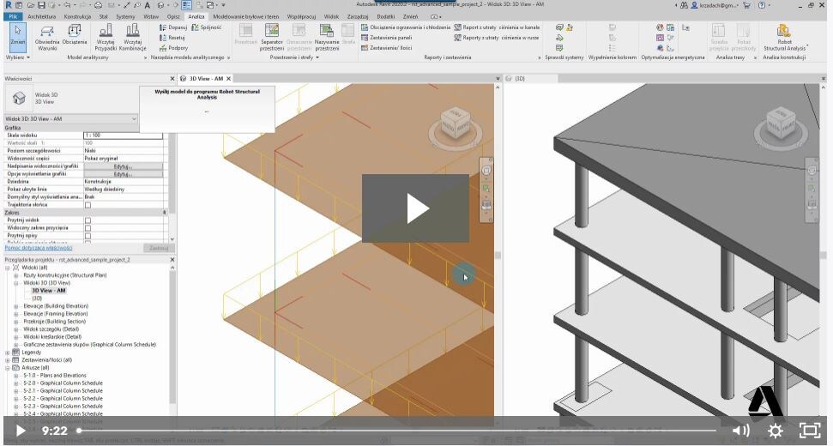Screen dimensions: 833x446
Task: Expand Elewacje (Building Elevation) node
Action: click(x=16, y=306)
